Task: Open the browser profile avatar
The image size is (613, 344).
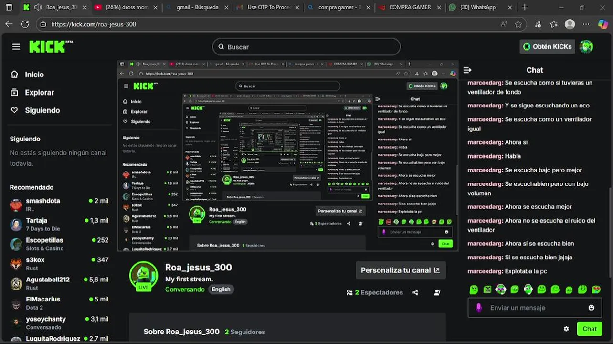Action: pos(570,24)
